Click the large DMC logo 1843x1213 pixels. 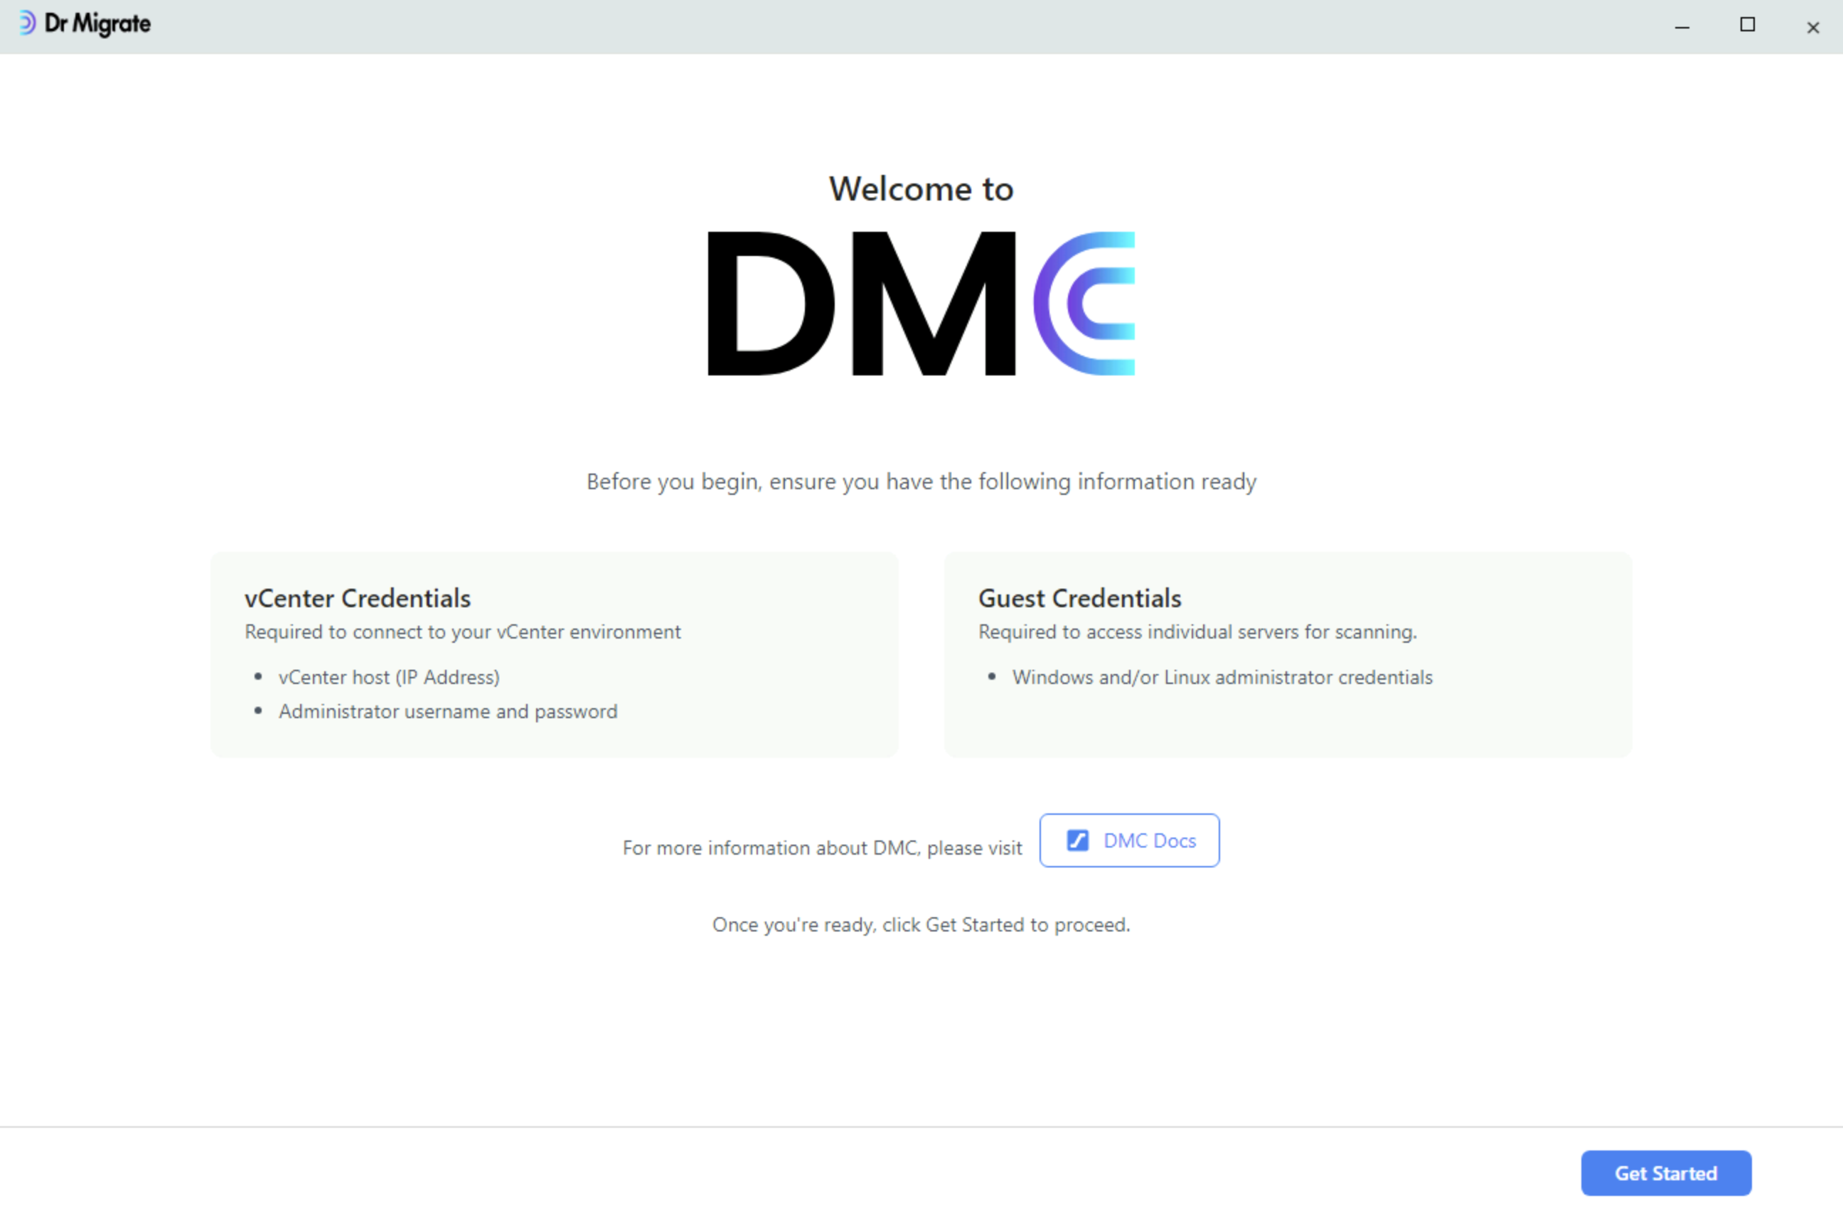click(x=921, y=304)
